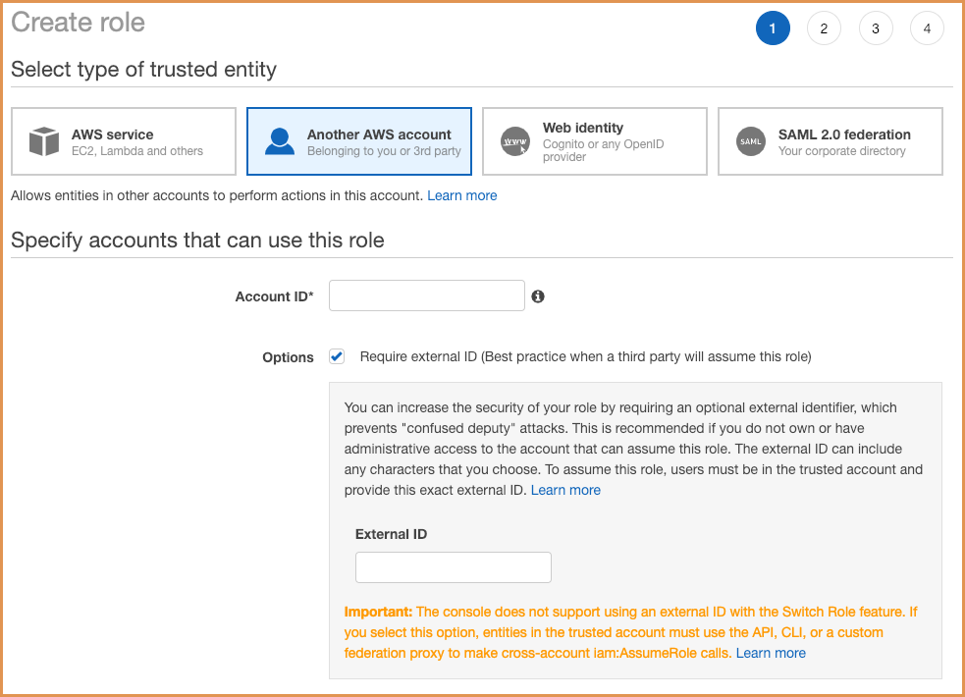Focus the External ID input box

click(454, 567)
